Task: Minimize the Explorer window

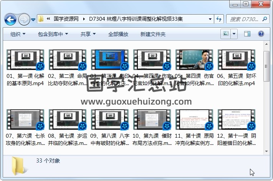Action: (x=235, y=4)
